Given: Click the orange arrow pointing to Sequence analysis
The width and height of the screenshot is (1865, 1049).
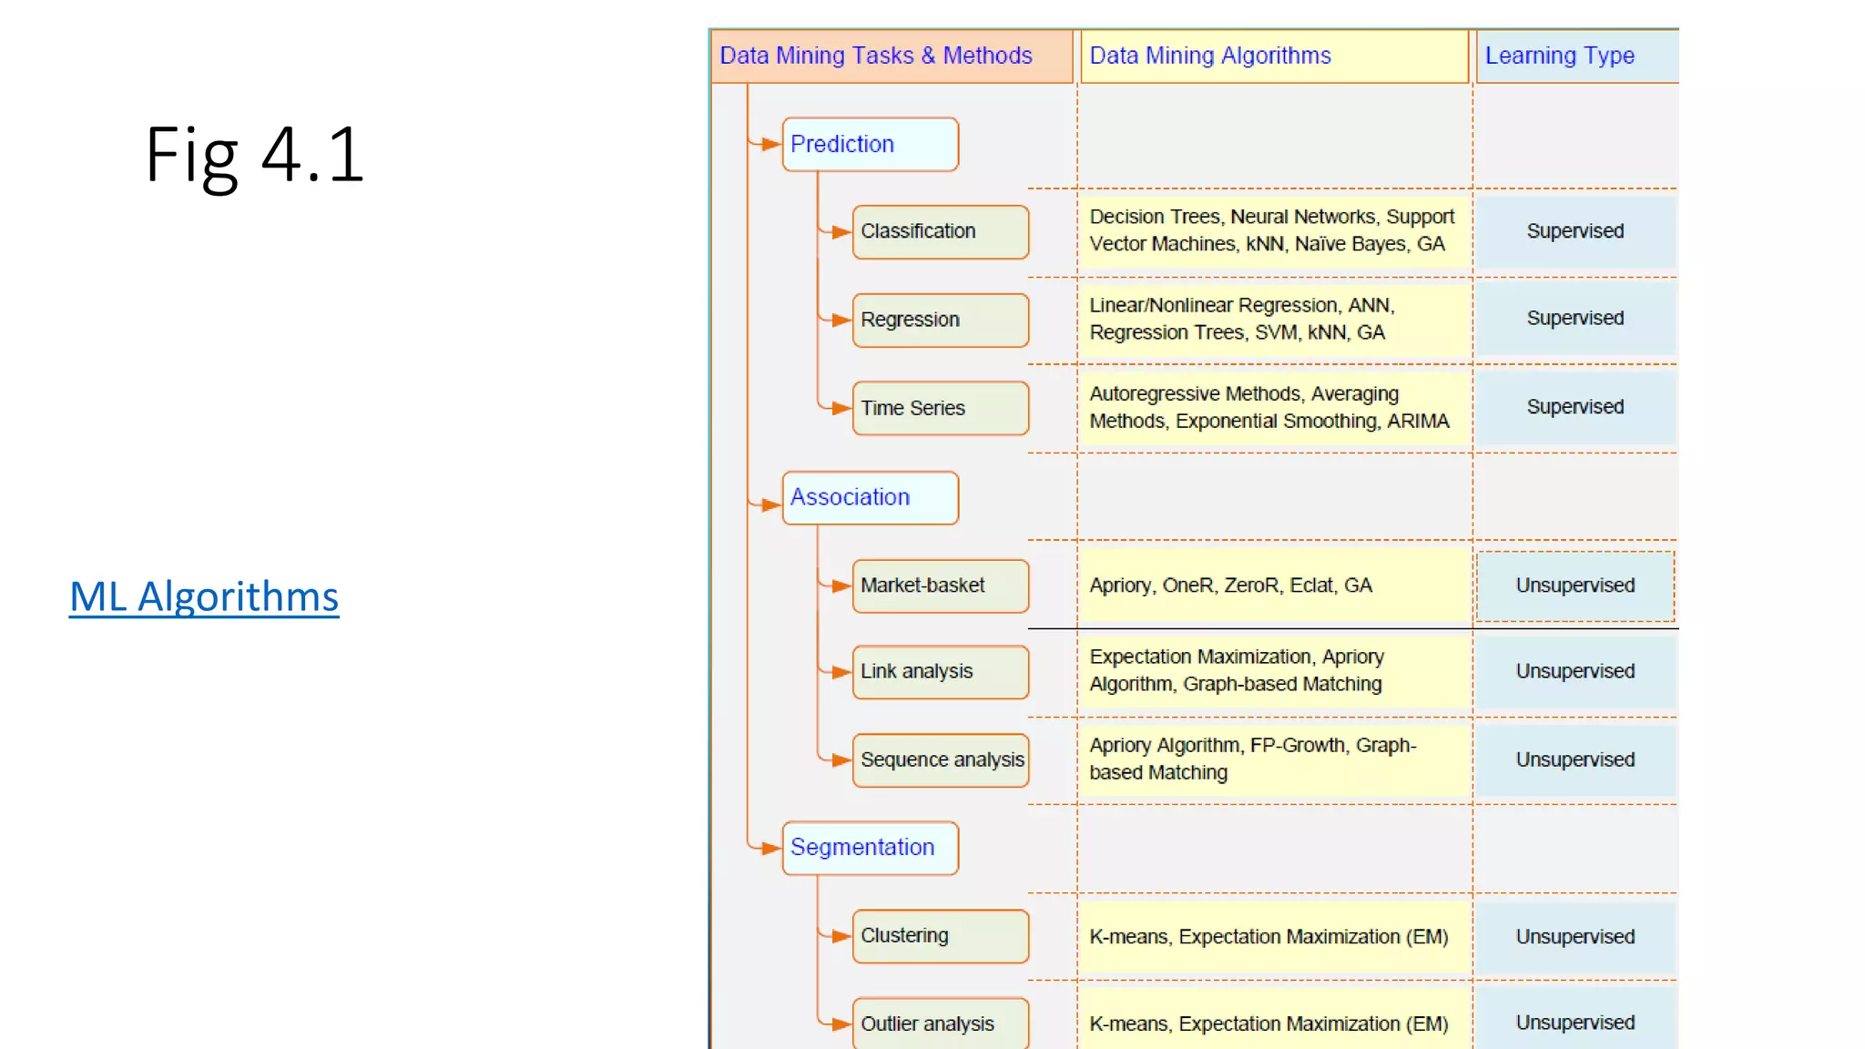Looking at the screenshot, I should 841,759.
